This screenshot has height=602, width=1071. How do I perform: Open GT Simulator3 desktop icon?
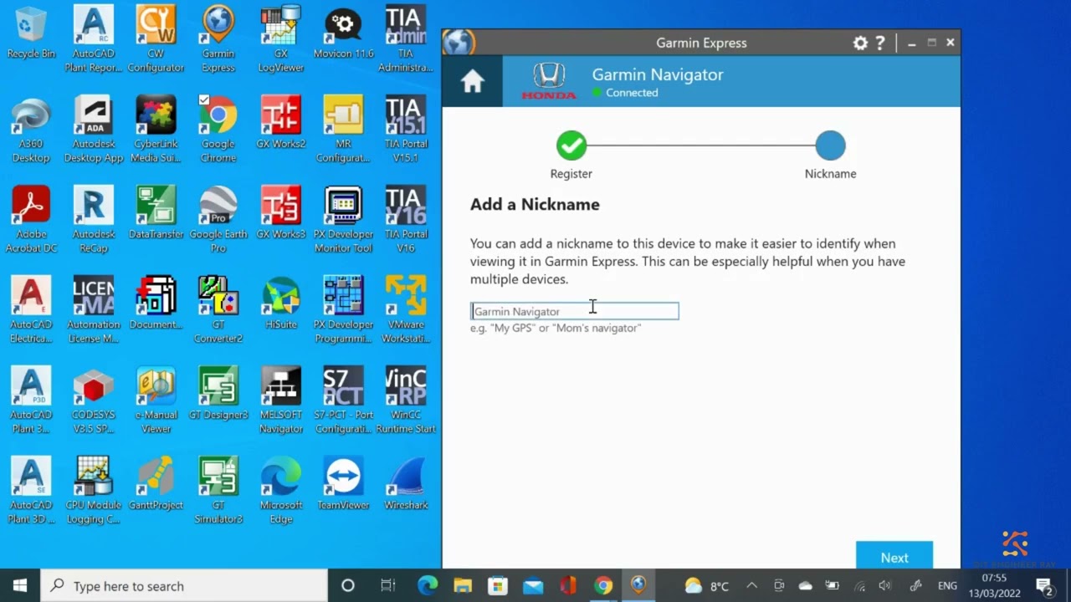218,491
